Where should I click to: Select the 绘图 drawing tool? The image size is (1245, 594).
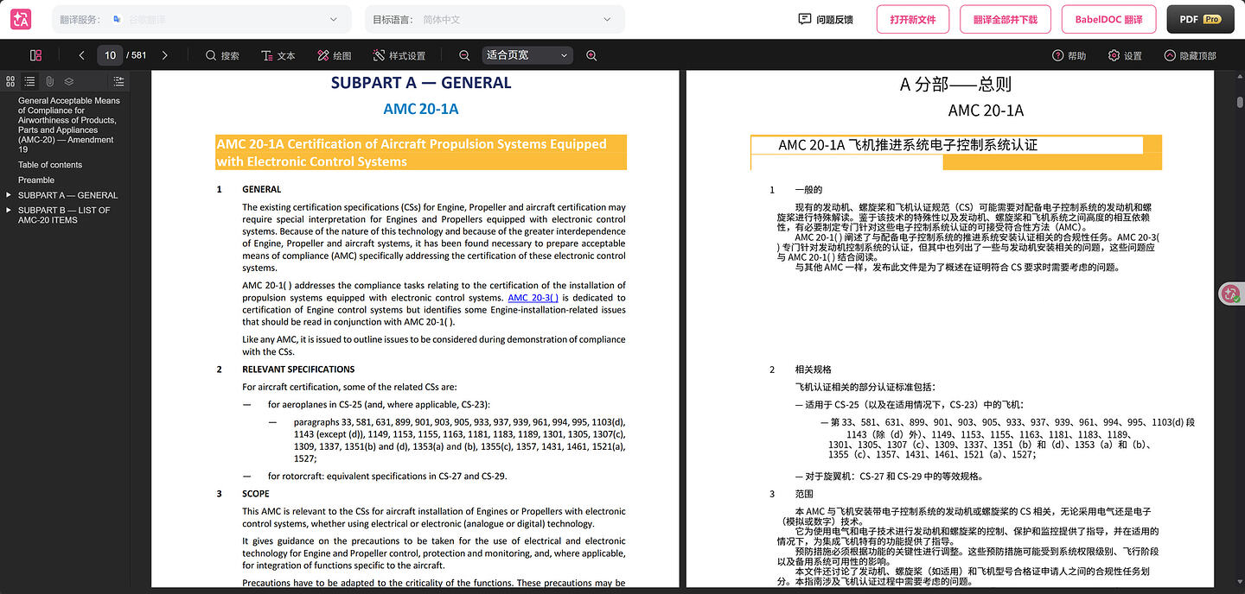coord(335,55)
